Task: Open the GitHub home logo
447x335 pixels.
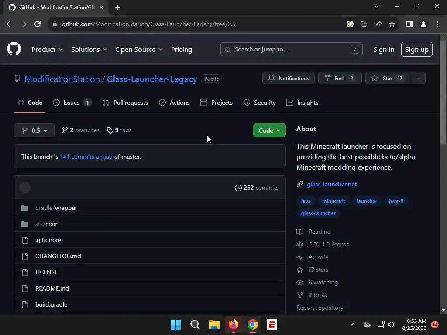Action: coord(14,49)
